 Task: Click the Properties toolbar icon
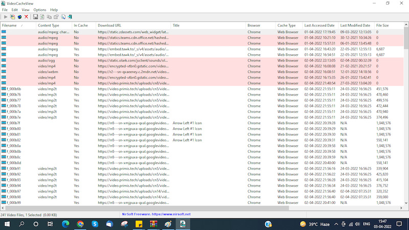(x=56, y=17)
